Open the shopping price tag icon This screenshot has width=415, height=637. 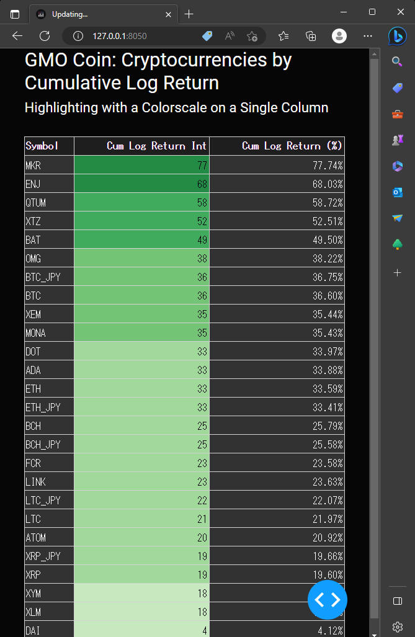tap(207, 36)
